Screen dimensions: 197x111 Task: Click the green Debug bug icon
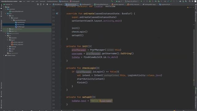tap(150, 1)
